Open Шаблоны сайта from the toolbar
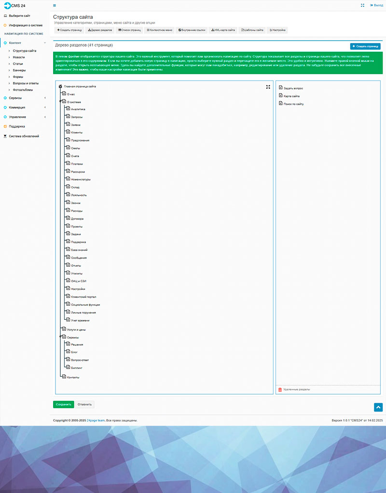The height and width of the screenshot is (493, 386). (x=252, y=30)
